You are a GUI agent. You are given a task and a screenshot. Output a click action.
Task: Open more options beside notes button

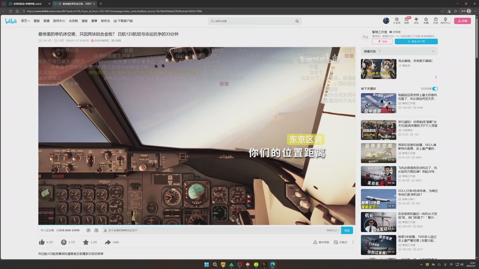pyautogui.click(x=353, y=242)
